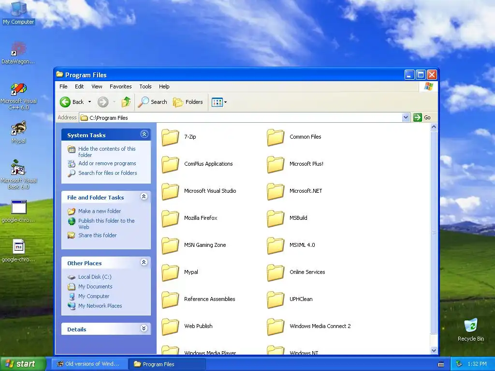495x371 pixels.
Task: Select the Mypal folder in Program Files
Action: (x=170, y=272)
